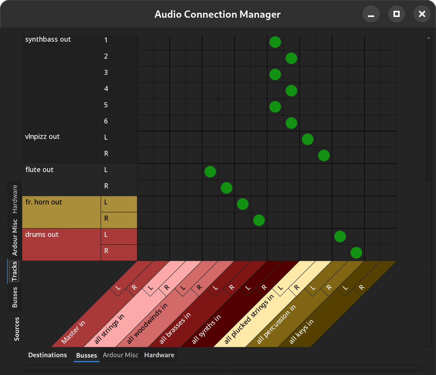Disconnect flute out L from all woodwinds in
The image size is (436, 375).
pos(210,172)
